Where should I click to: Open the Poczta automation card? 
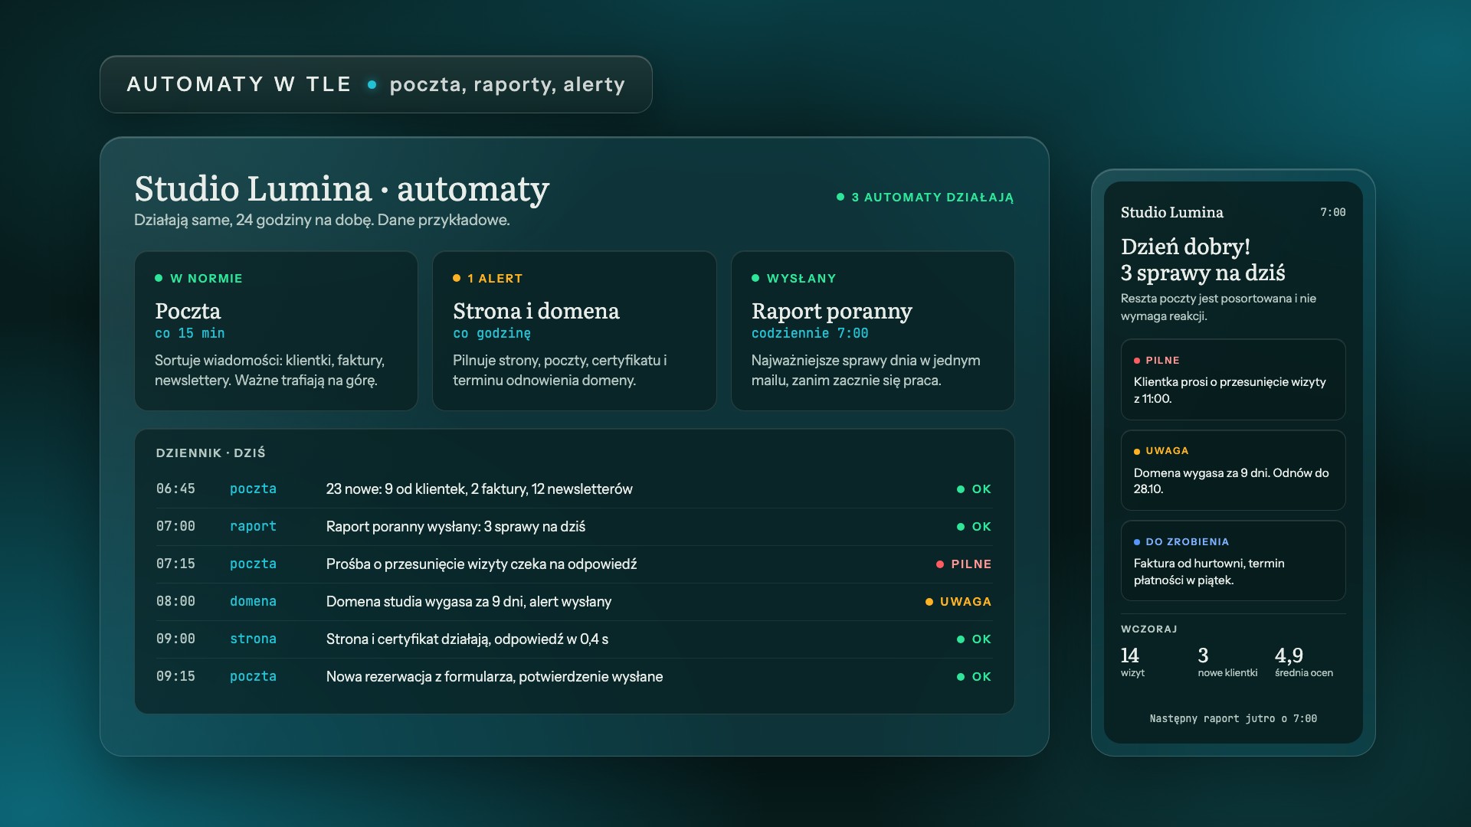[276, 331]
